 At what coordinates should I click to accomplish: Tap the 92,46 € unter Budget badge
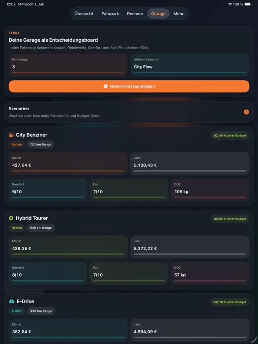[230, 136]
